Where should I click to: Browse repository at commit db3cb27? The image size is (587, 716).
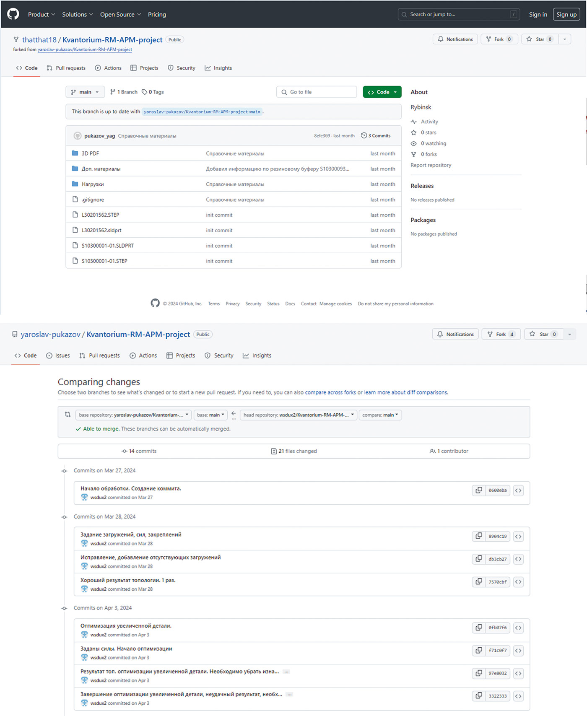[518, 559]
